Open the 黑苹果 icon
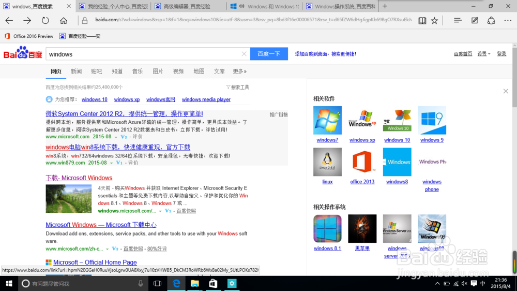This screenshot has width=517, height=291. (x=362, y=228)
